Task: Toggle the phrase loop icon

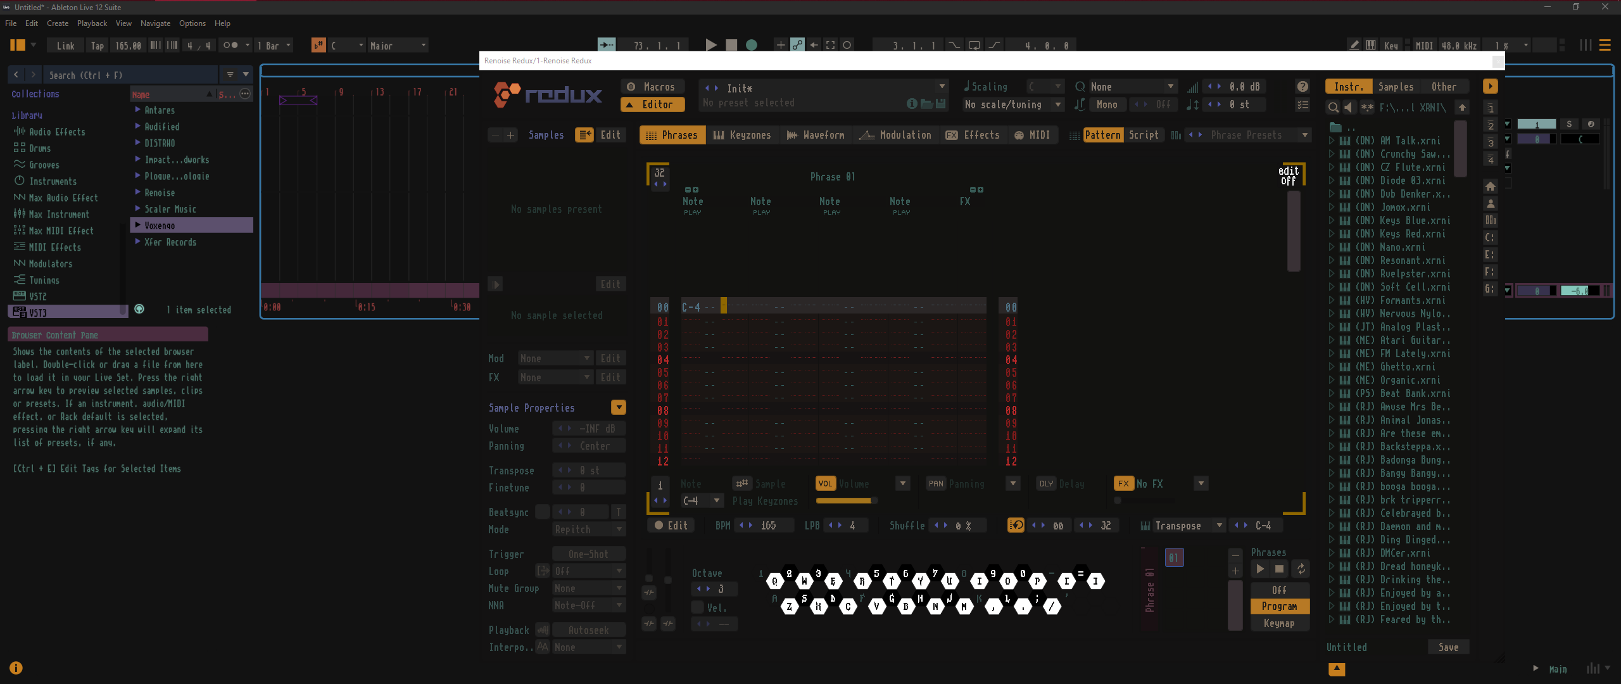Action: point(1016,525)
